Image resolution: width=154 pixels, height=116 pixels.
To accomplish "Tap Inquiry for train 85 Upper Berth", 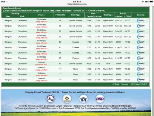I will coord(141,53).
